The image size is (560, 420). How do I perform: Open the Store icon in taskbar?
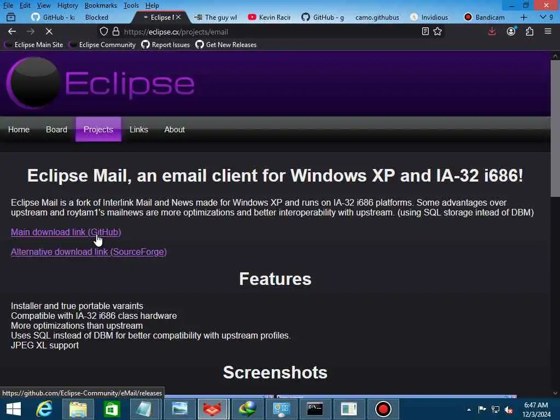point(112,409)
